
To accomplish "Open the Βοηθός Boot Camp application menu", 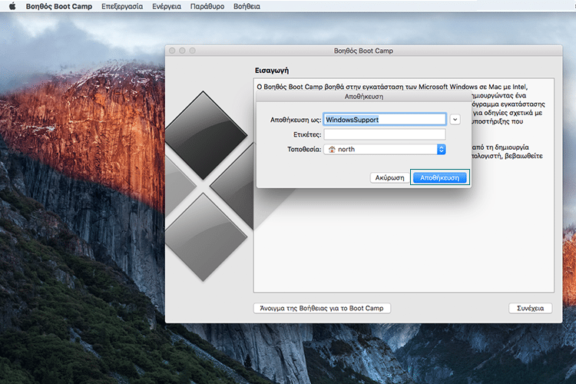I will tap(59, 6).
